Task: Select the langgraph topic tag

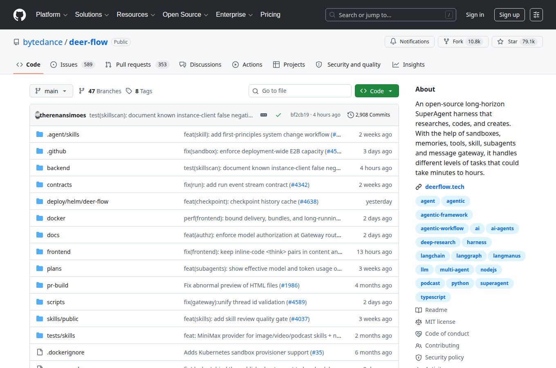Action: coord(469,256)
